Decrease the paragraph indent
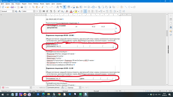The height and width of the screenshot is (97, 173). pos(111,11)
